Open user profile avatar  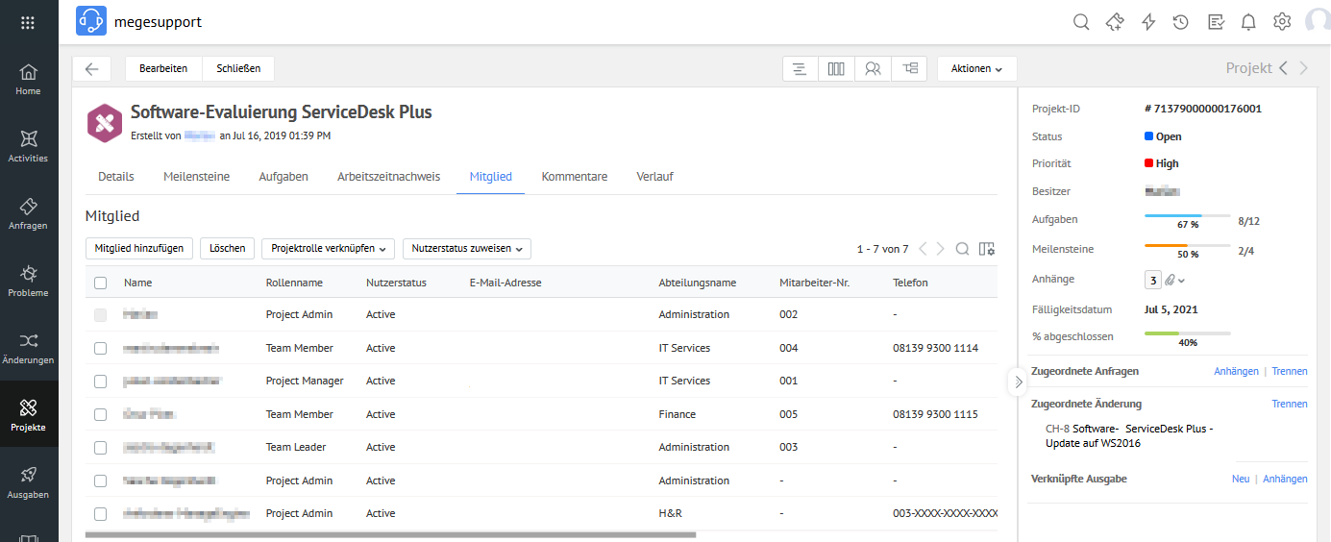tap(1318, 22)
